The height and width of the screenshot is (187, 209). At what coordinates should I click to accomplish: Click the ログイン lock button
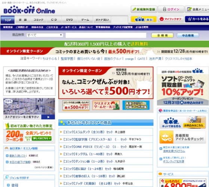click(x=171, y=9)
